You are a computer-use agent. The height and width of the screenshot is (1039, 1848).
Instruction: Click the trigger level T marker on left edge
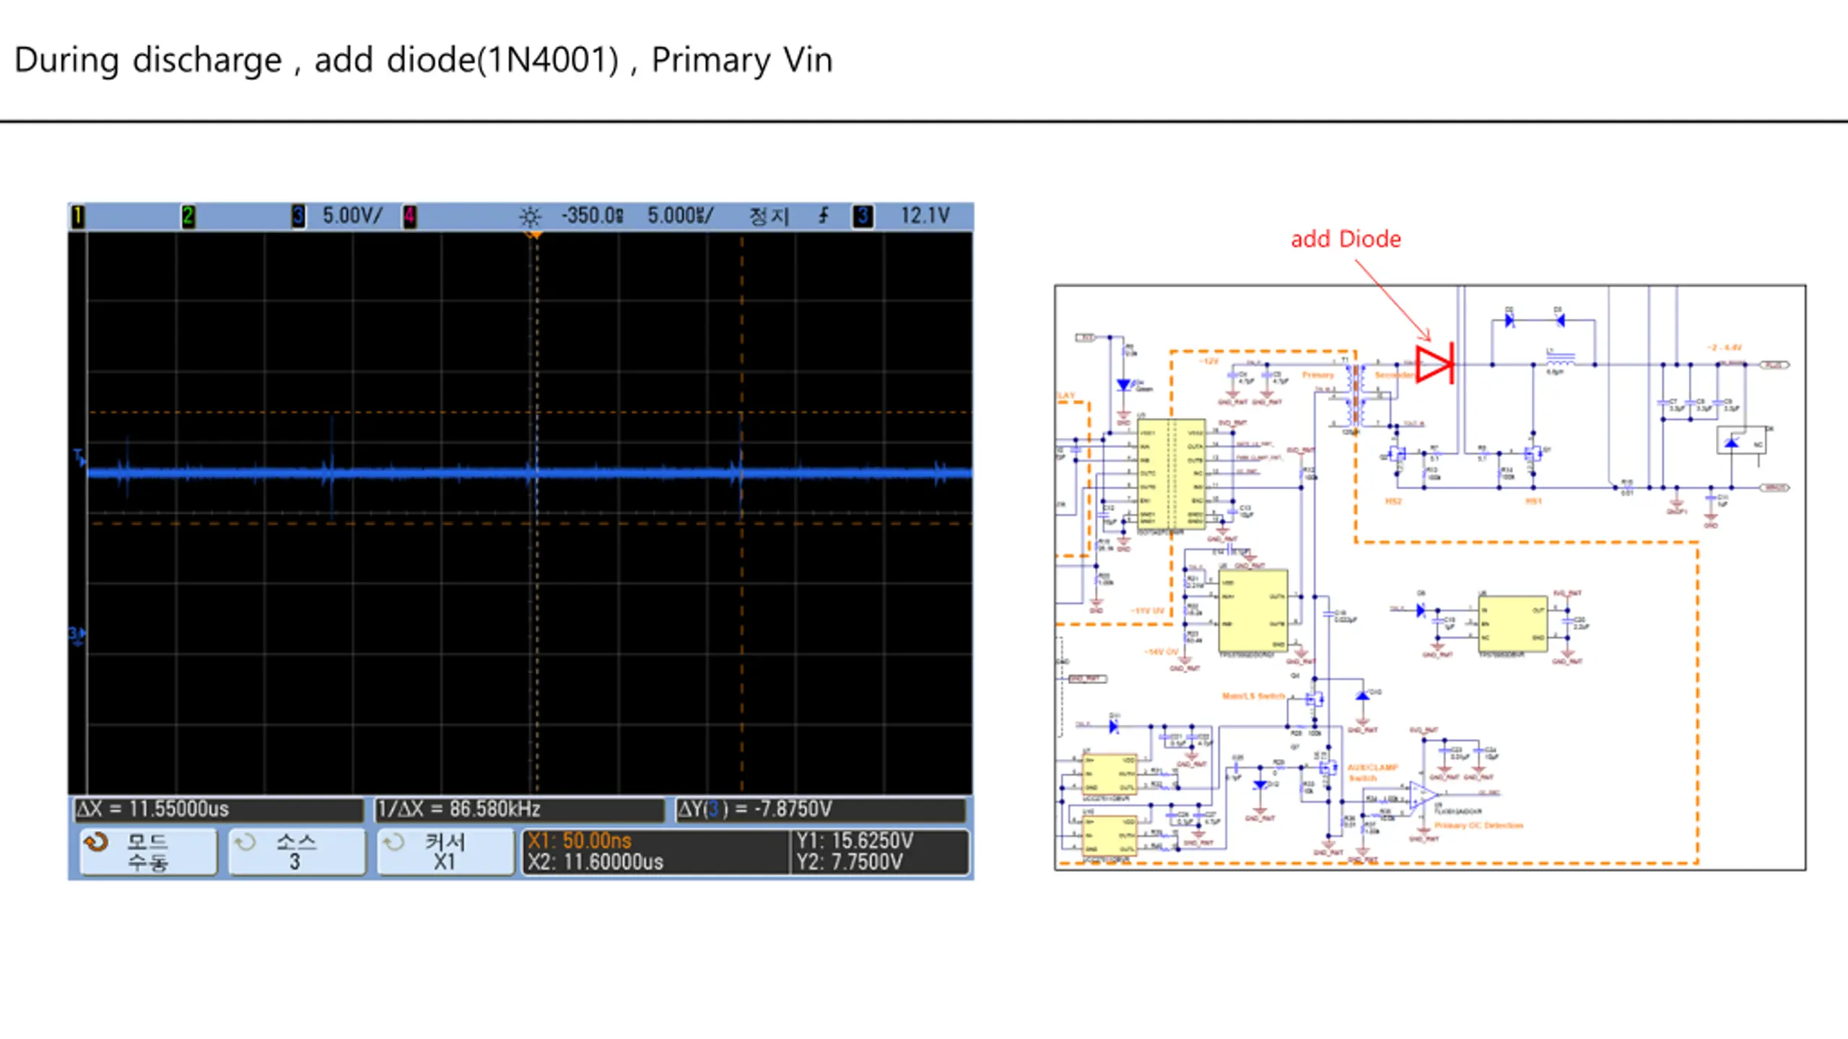coord(79,457)
